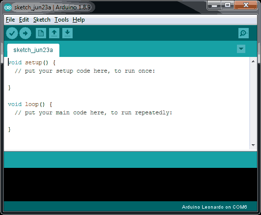This screenshot has width=261, height=215.
Task: Open a sketch using the up-arrow icon
Action: point(54,33)
